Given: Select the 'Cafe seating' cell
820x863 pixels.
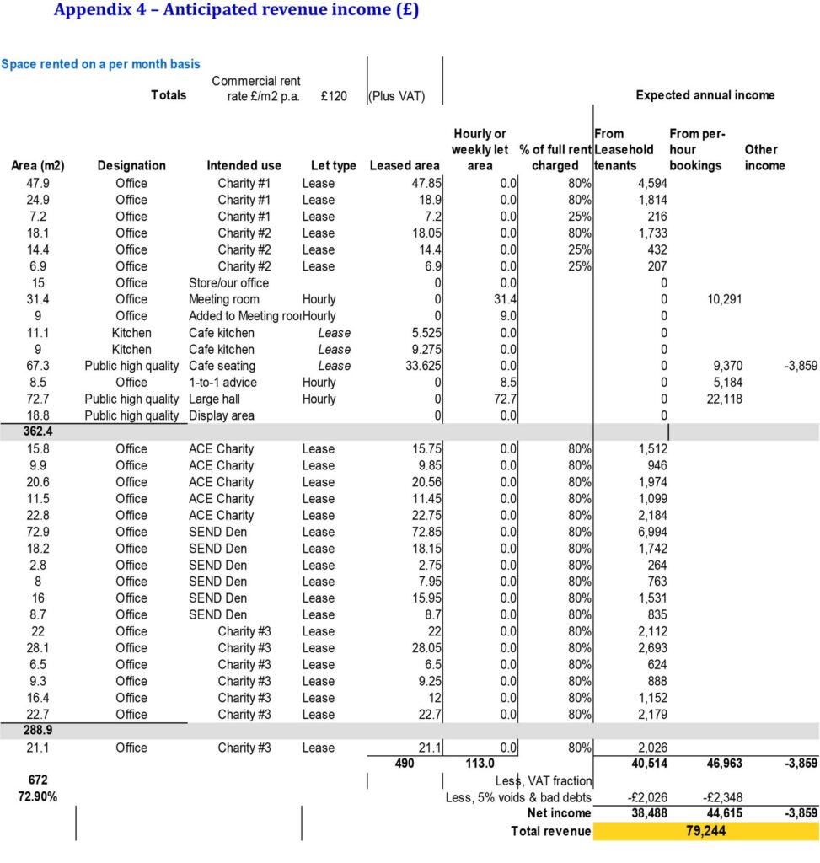Looking at the screenshot, I should click(222, 366).
